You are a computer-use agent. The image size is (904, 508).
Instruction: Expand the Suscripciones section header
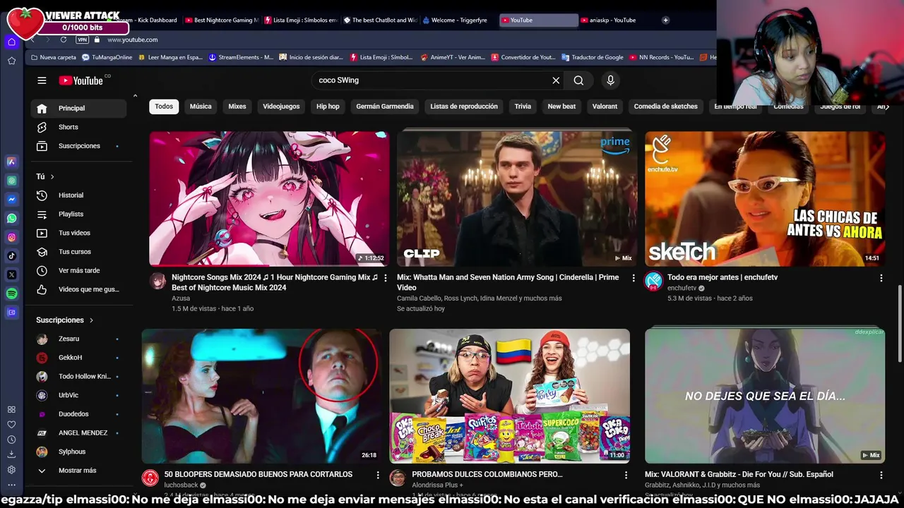[65, 320]
